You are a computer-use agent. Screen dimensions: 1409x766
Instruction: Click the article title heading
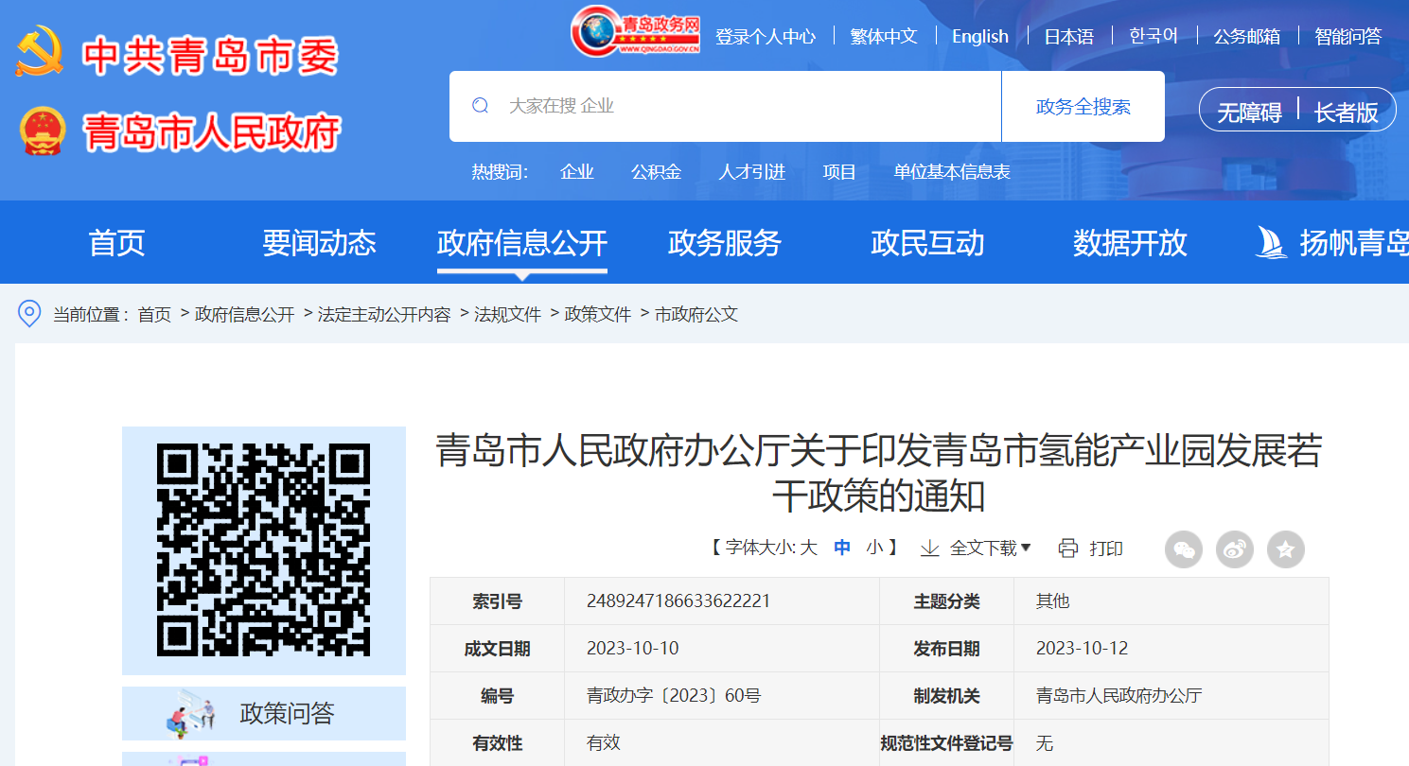pyautogui.click(x=879, y=474)
